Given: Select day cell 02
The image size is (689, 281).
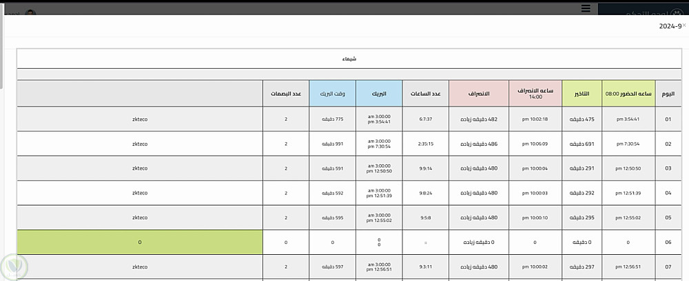Looking at the screenshot, I should click(x=668, y=144).
